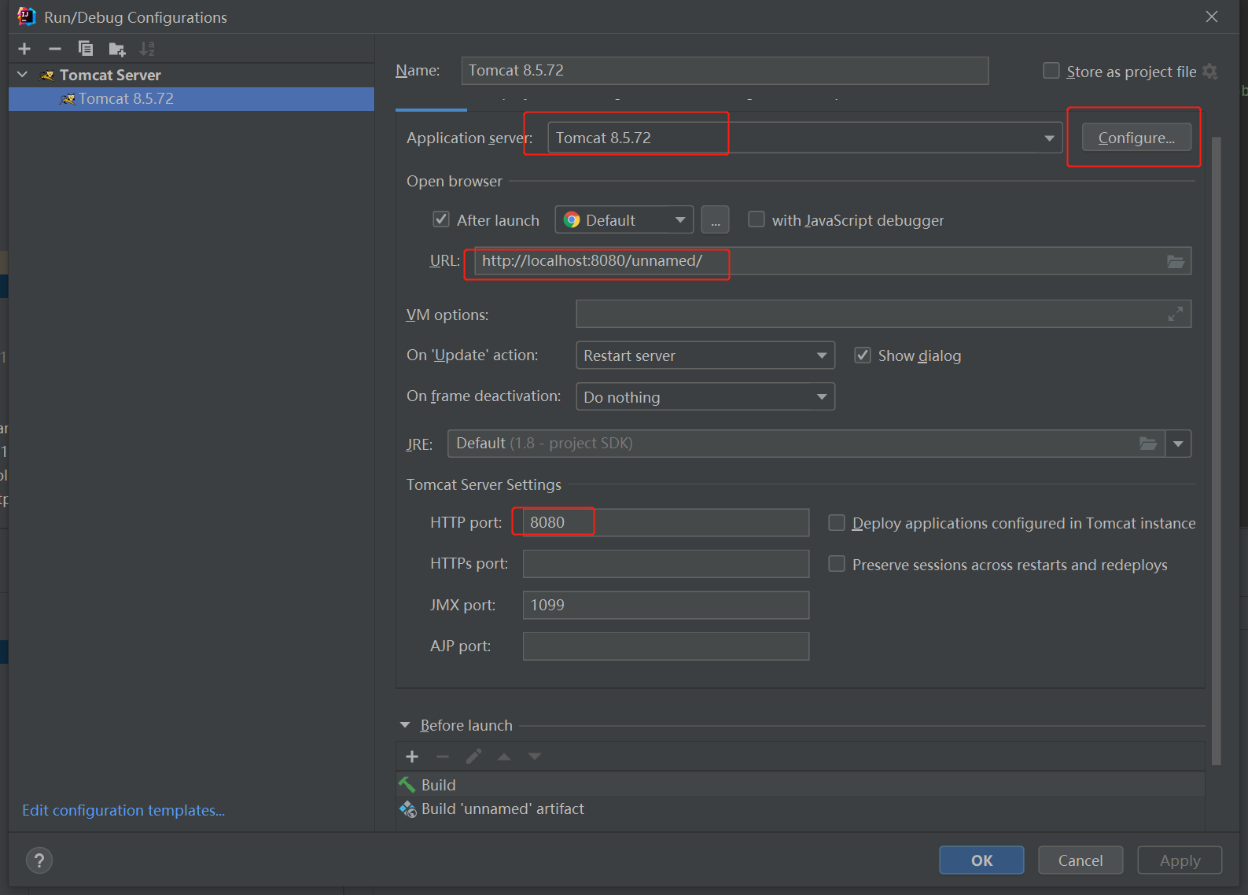
Task: Select the Build task row
Action: [800, 785]
